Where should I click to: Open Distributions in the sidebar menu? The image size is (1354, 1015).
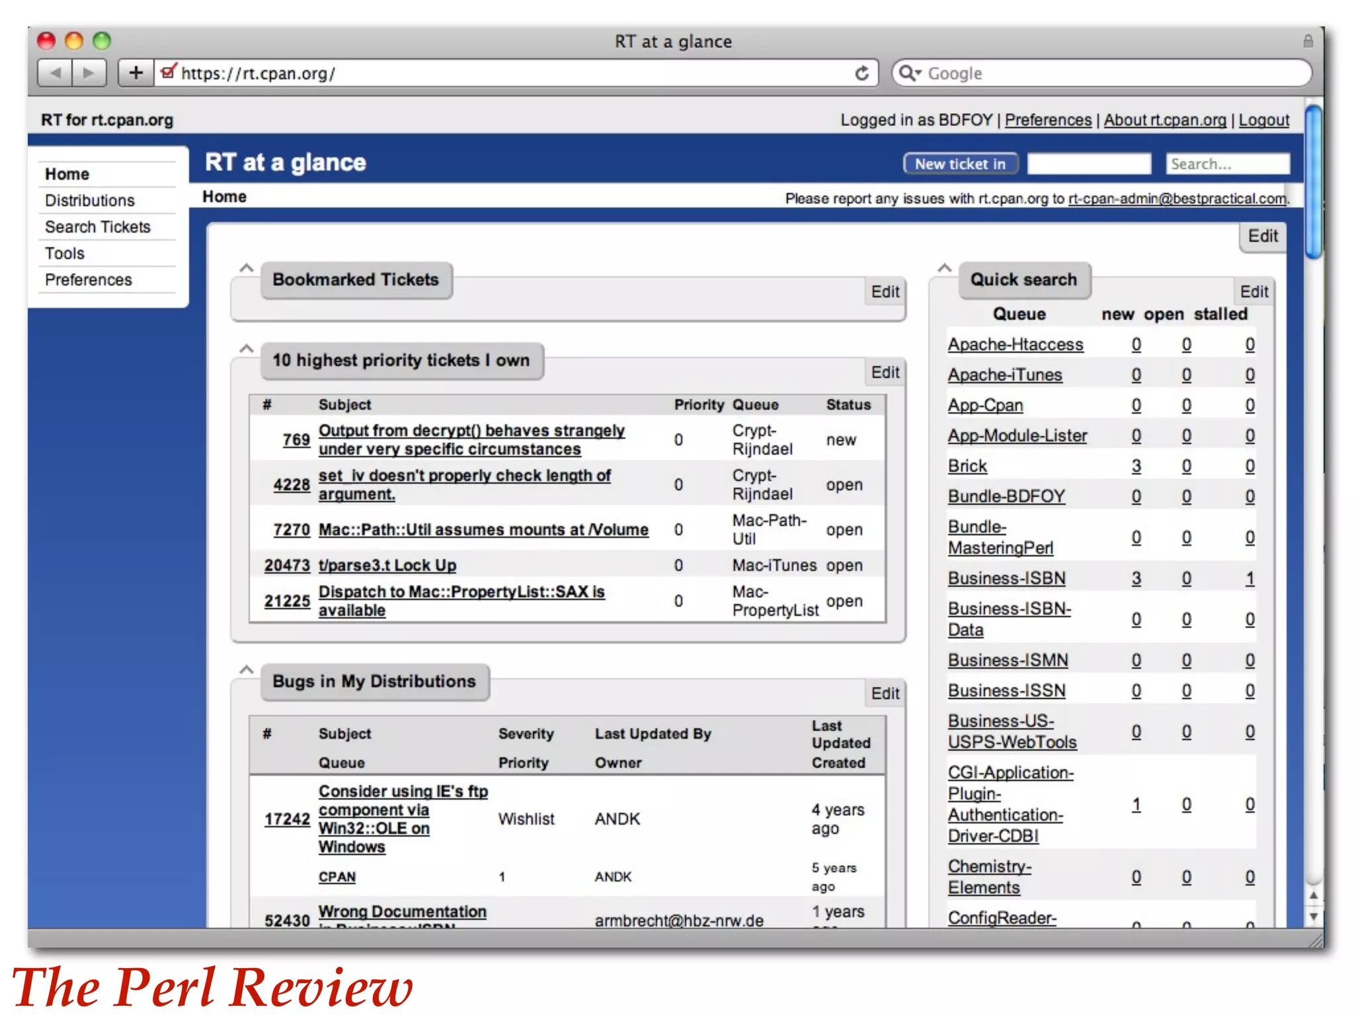tap(89, 200)
